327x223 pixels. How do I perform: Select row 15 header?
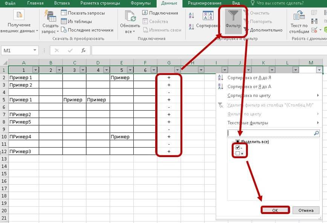4,174
